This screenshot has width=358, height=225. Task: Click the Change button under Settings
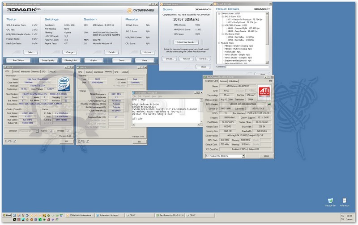pos(70,52)
